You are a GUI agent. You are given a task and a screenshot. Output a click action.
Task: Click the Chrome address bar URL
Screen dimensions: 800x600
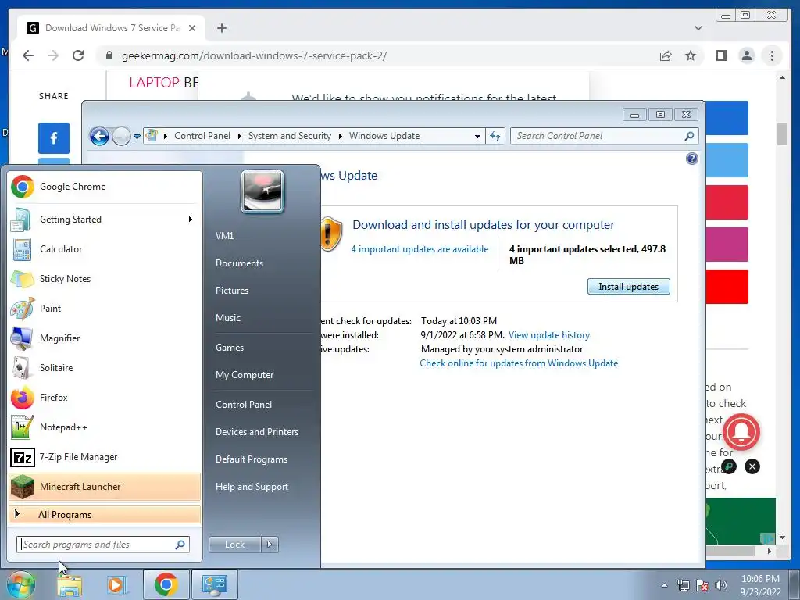coord(254,55)
